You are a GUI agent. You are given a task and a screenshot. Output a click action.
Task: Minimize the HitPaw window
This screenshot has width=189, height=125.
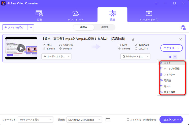[165, 3]
